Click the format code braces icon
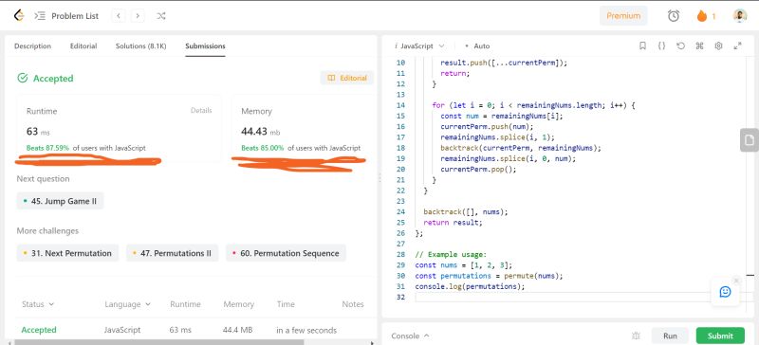The height and width of the screenshot is (345, 759). tap(661, 45)
